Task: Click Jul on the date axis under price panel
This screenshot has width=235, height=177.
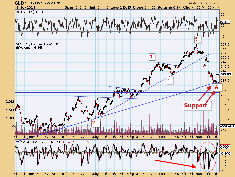Action: [x=61, y=137]
